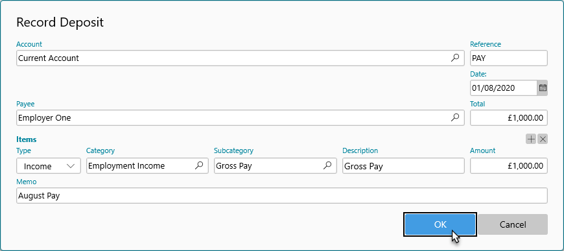The height and width of the screenshot is (251, 564).
Task: Select the Reference field containing PAY
Action: 509,58
